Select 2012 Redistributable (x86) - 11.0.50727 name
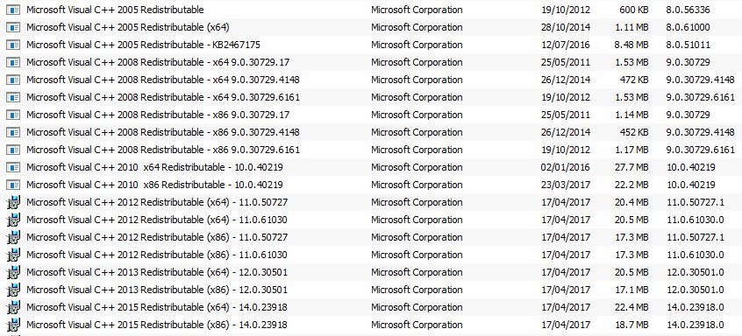This screenshot has width=742, height=336. [x=157, y=237]
